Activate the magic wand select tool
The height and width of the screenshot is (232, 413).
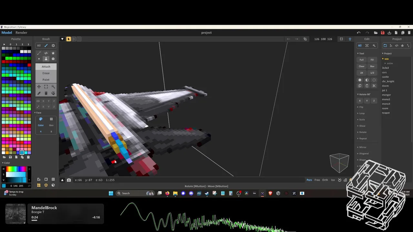coord(53,87)
